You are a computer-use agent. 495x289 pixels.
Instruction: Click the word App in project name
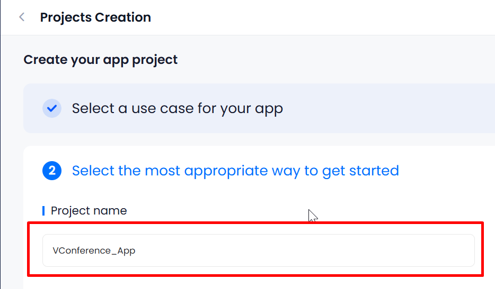(x=126, y=251)
